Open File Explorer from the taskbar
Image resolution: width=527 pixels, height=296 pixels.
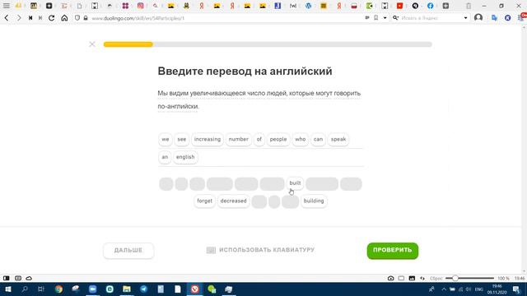pyautogui.click(x=127, y=289)
